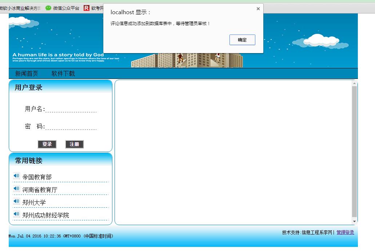Open the 新闻首页 navigation menu
Screen dimensions: 375x252
tap(27, 73)
